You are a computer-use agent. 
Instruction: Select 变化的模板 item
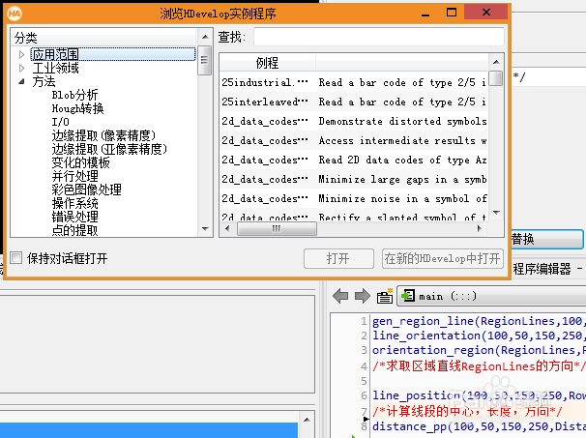[80, 162]
